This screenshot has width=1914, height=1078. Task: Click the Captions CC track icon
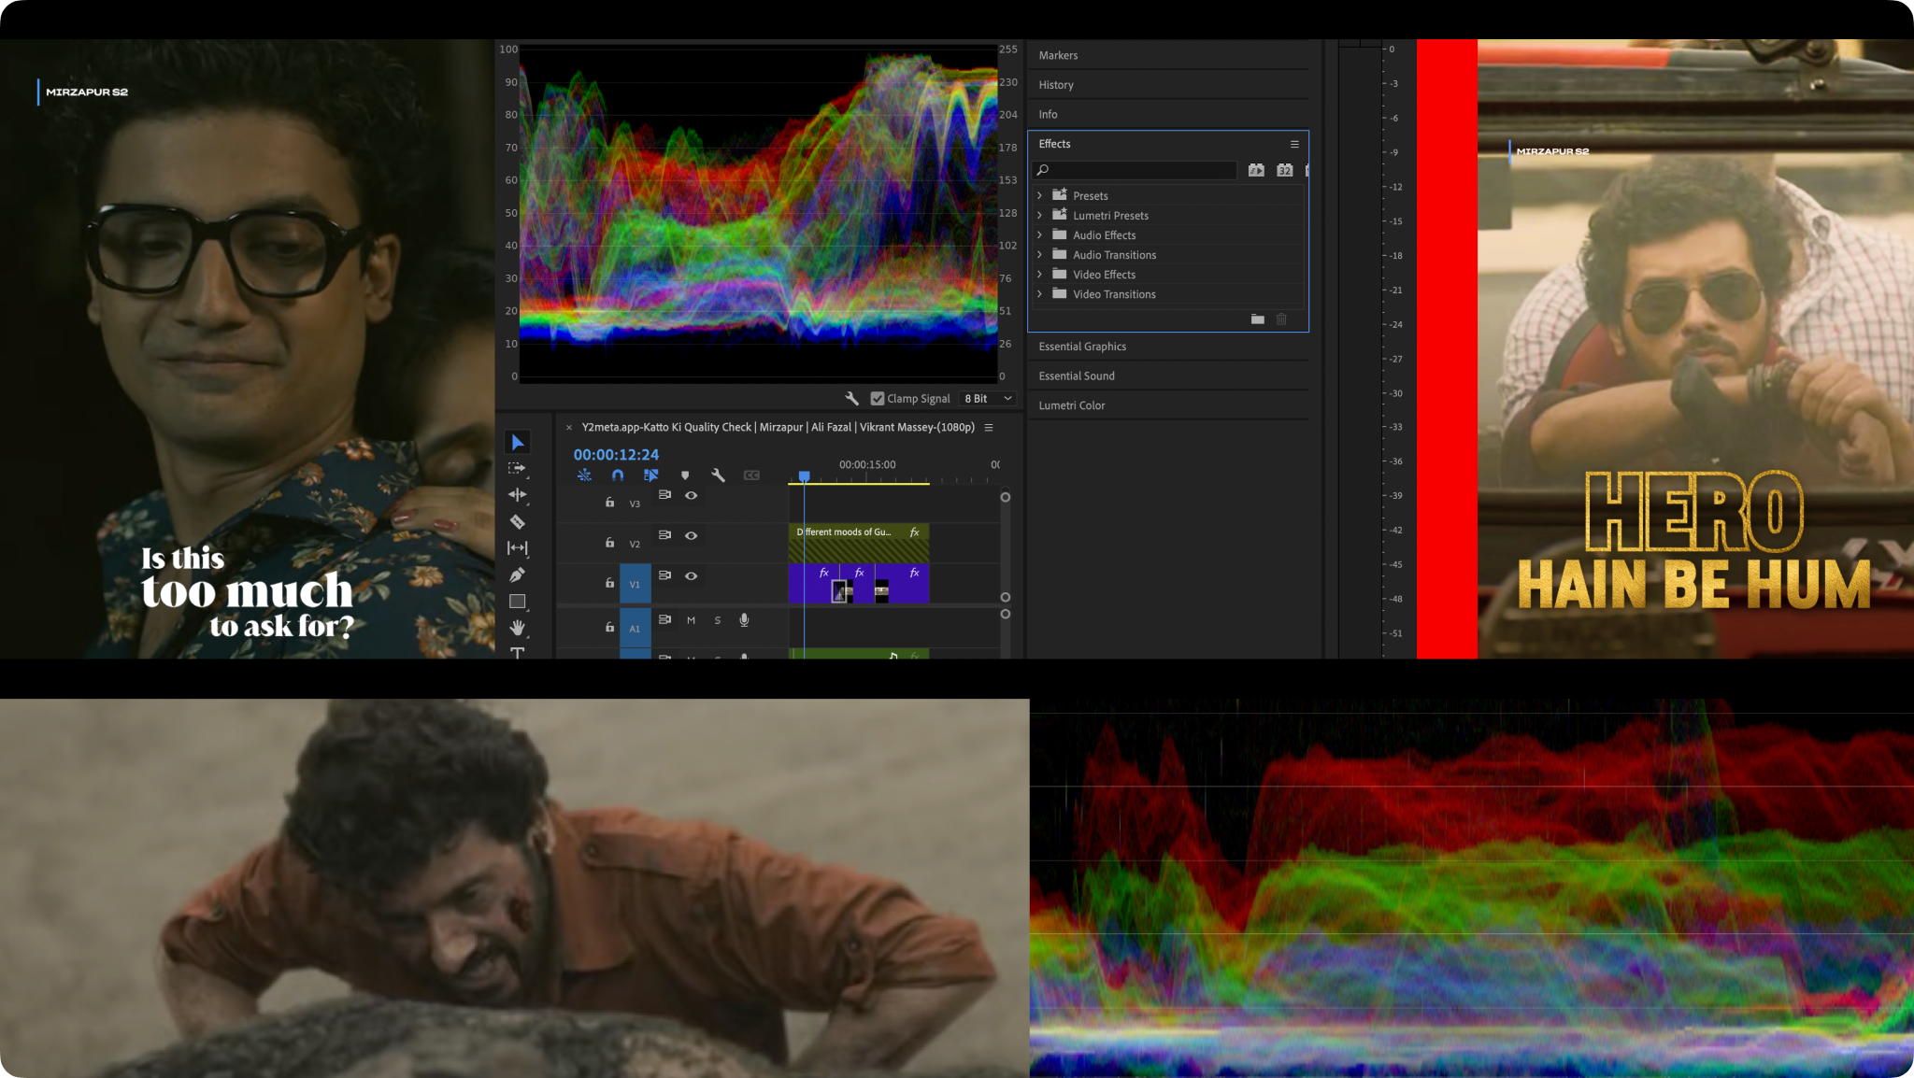click(x=751, y=475)
